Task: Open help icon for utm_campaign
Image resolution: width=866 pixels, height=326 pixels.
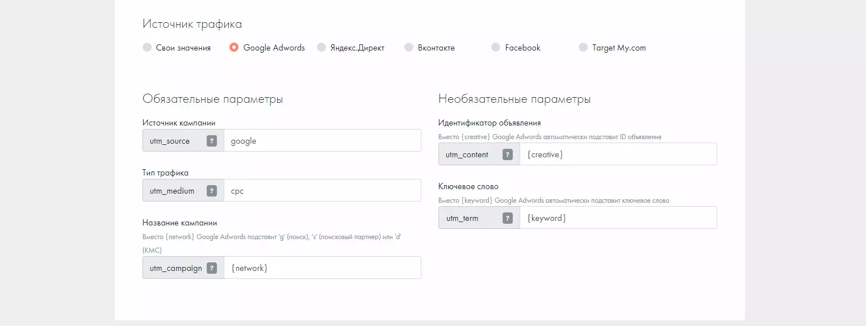Action: pyautogui.click(x=212, y=268)
